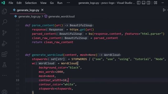Open the Testing flask view
This screenshot has width=168, height=94.
tap(4, 65)
